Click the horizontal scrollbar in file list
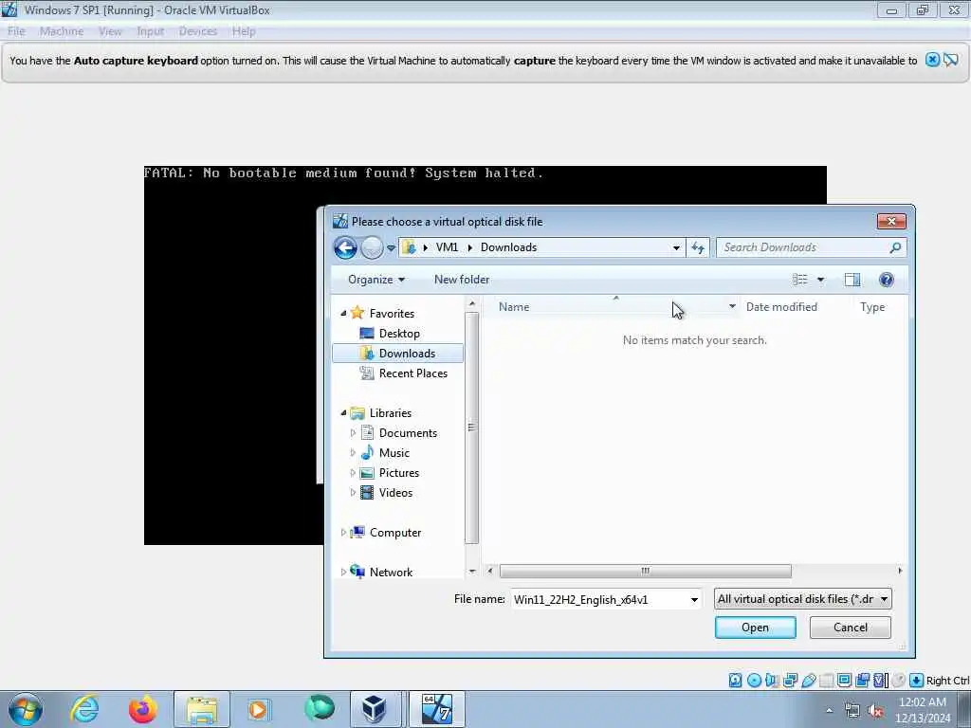 (645, 571)
